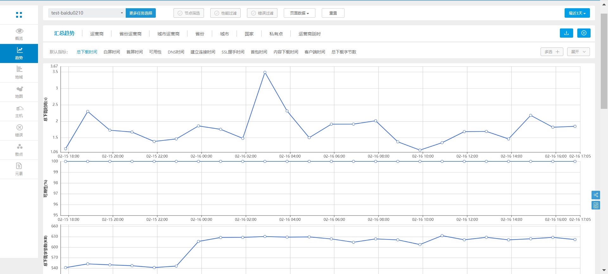Image resolution: width=608 pixels, height=274 pixels.
Task: Open the 错误 error sidebar icon
Action: coord(19,128)
